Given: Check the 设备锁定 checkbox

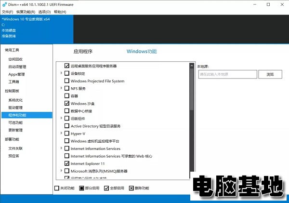Looking at the screenshot, I should pos(67,73).
